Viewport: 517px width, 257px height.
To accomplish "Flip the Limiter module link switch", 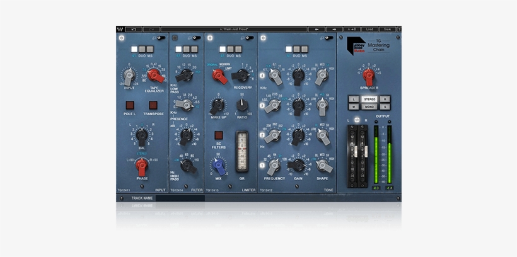I will pos(250,38).
